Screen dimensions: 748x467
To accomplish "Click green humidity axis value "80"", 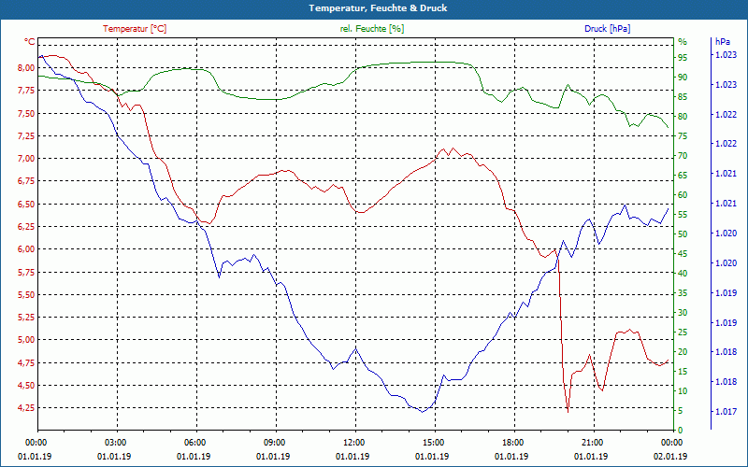I will pyautogui.click(x=683, y=117).
